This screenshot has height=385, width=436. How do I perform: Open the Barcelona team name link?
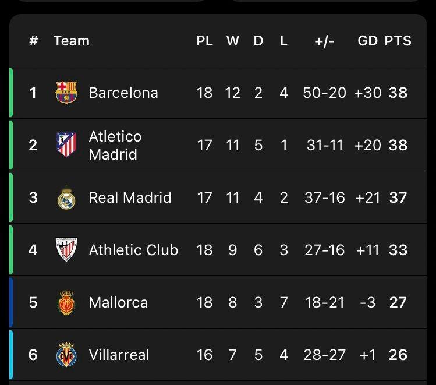123,93
